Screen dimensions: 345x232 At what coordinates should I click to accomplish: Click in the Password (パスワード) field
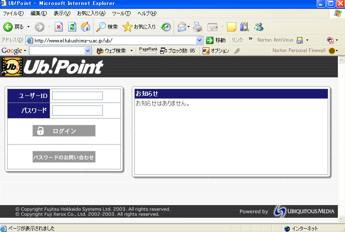[x=78, y=111]
